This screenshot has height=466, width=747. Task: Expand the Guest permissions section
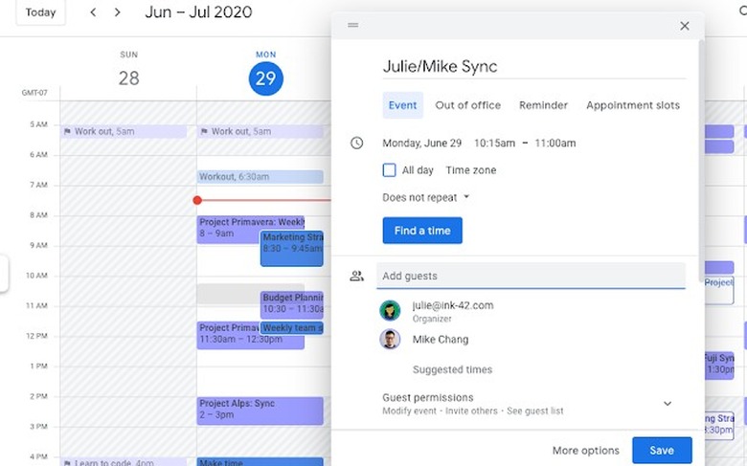coord(668,404)
